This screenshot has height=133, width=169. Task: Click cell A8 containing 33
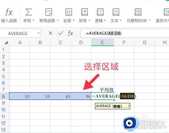click(x=20, y=96)
